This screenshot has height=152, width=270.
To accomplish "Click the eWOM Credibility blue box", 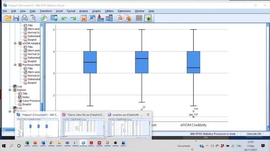I will 193,62.
